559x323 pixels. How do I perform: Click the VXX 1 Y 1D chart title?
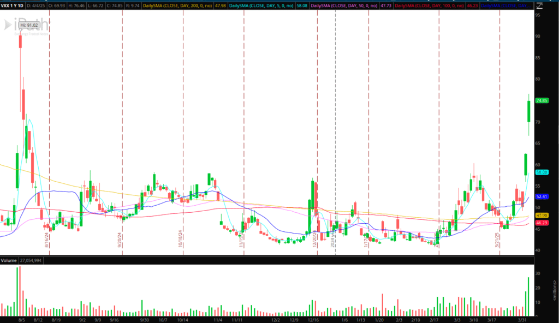coord(12,5)
